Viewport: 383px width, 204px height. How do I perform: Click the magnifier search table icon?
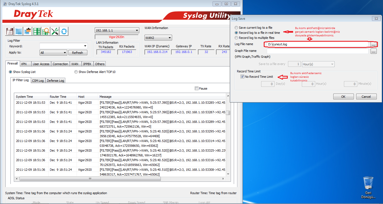(46, 31)
